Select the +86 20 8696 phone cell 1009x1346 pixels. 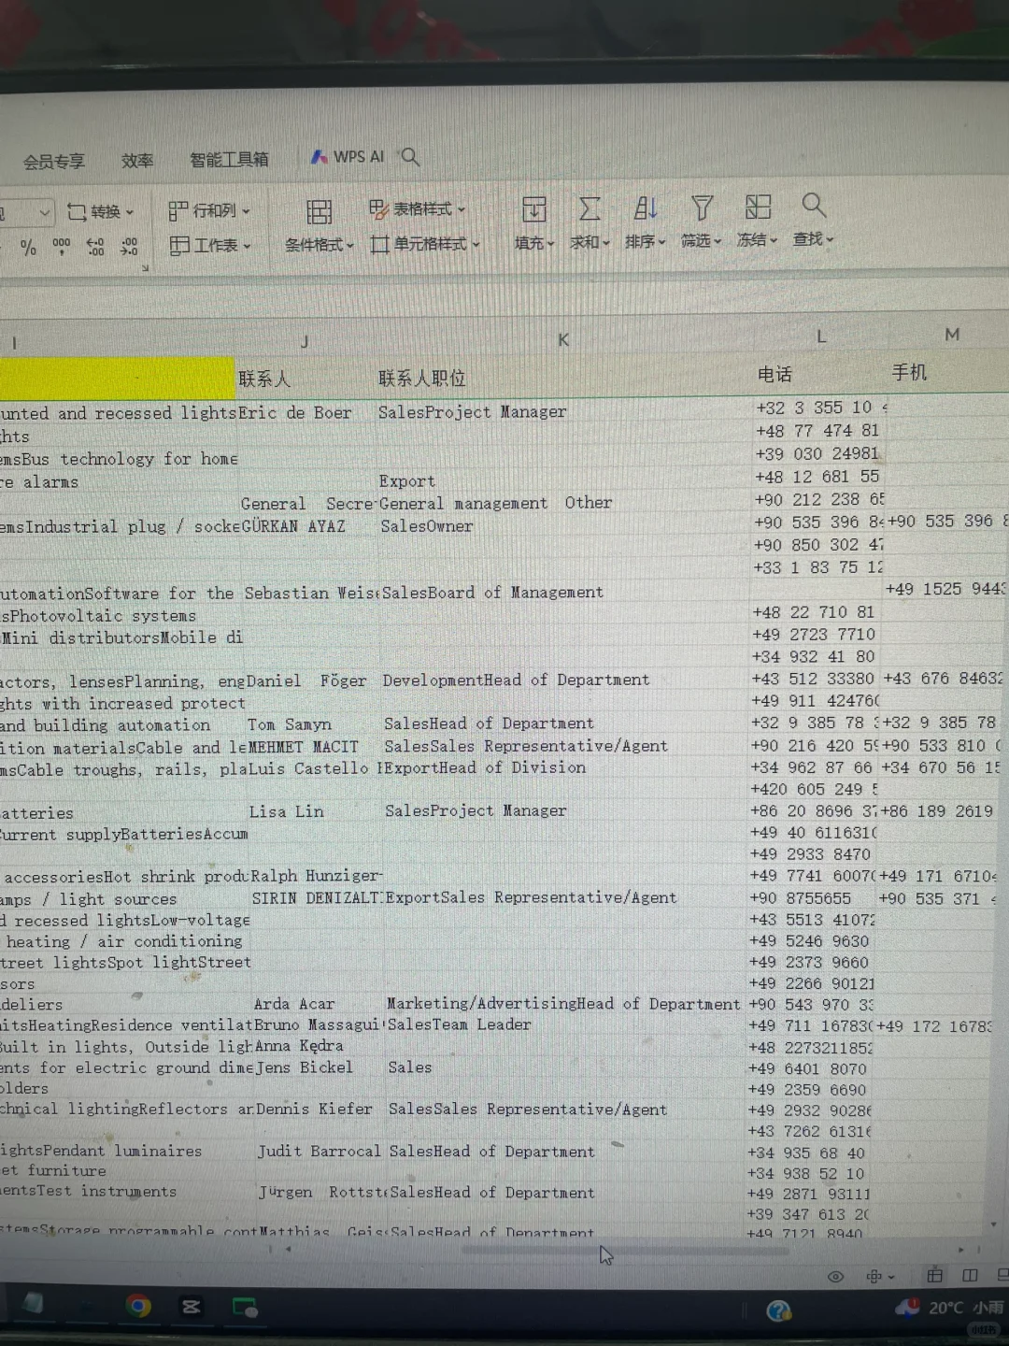click(x=815, y=811)
